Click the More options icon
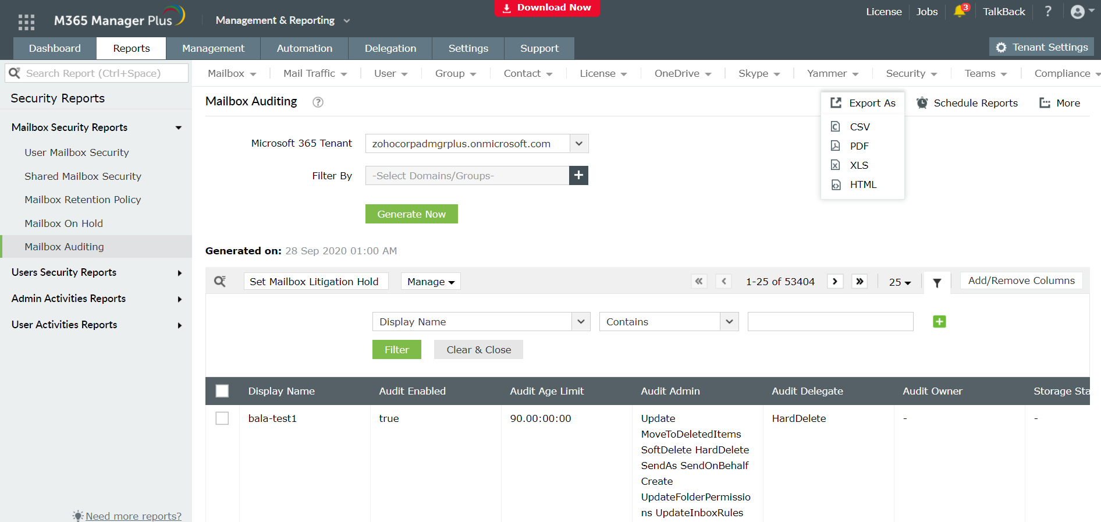Viewport: 1101px width, 522px height. click(1045, 103)
